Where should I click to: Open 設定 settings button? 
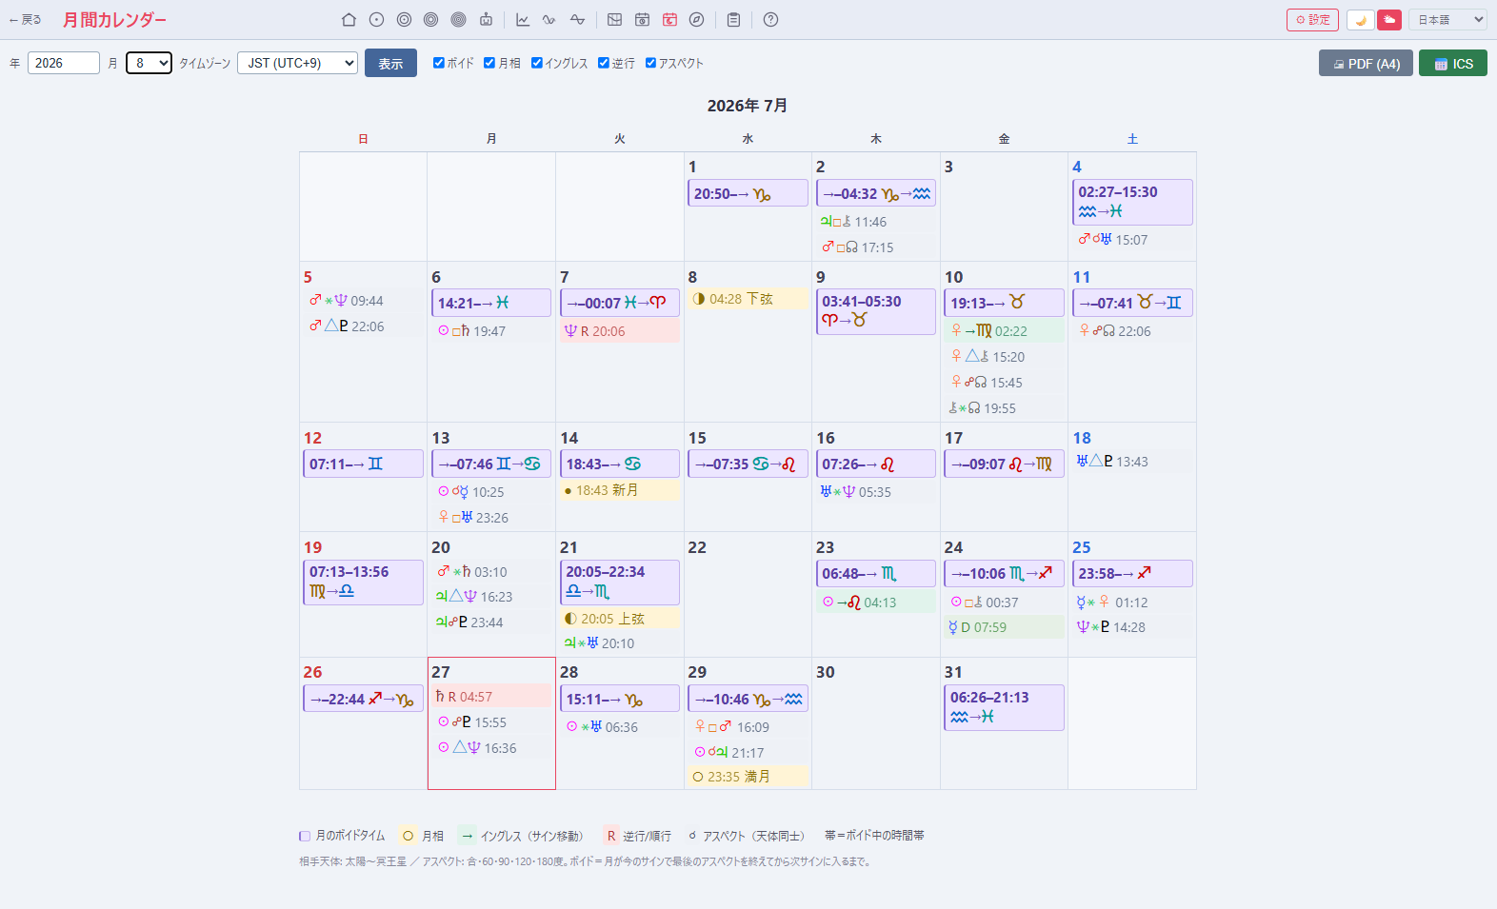pos(1312,20)
